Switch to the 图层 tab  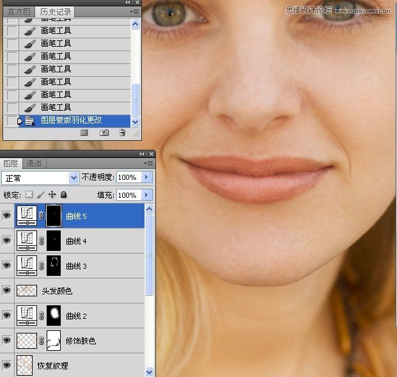[x=11, y=163]
